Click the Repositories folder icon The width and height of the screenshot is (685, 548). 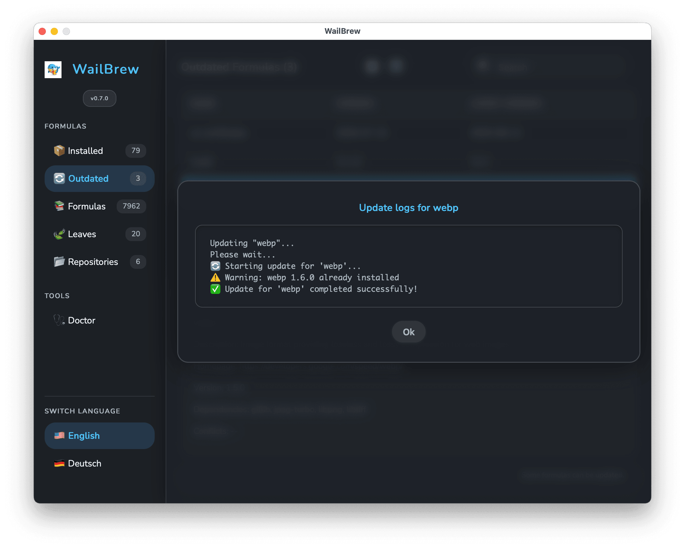(x=59, y=261)
